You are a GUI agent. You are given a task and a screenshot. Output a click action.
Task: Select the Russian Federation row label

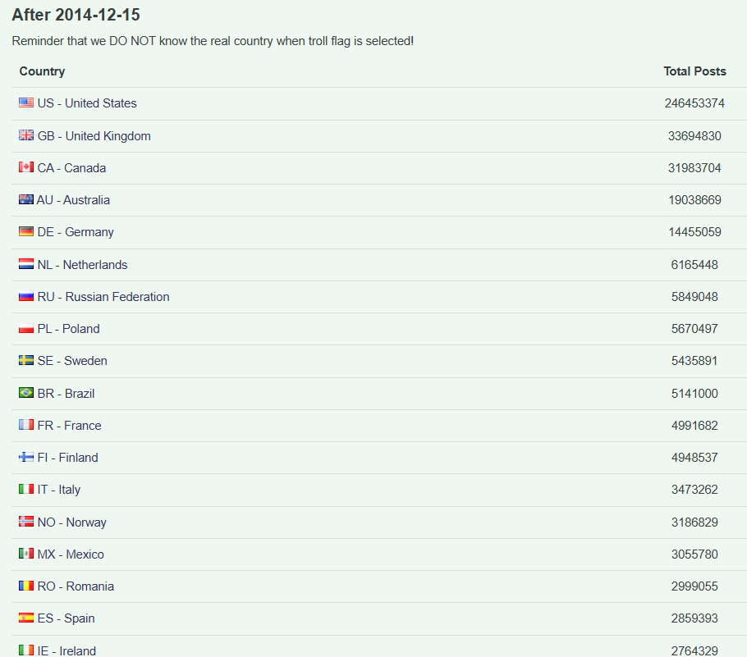pyautogui.click(x=103, y=297)
